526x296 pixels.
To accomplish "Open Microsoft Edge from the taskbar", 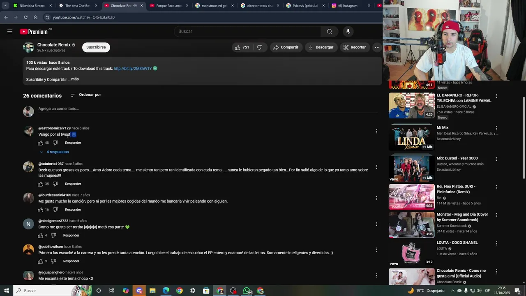I will point(166,291).
